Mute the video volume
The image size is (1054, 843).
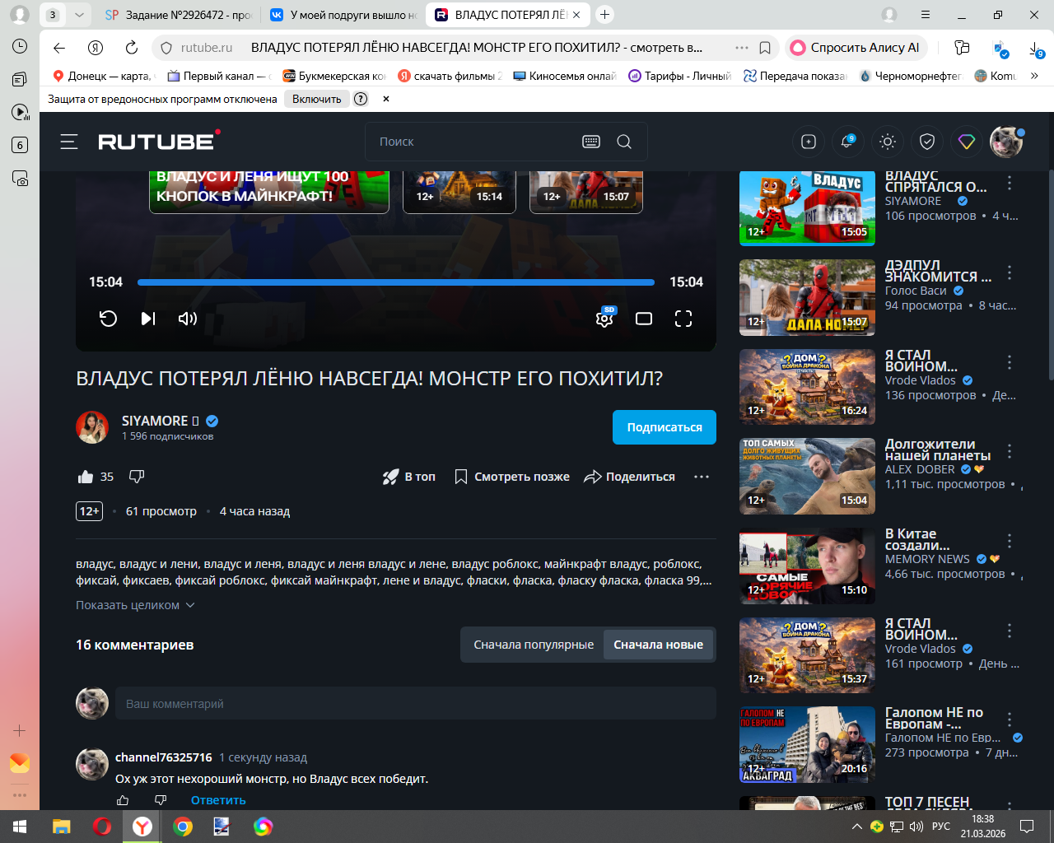[188, 319]
